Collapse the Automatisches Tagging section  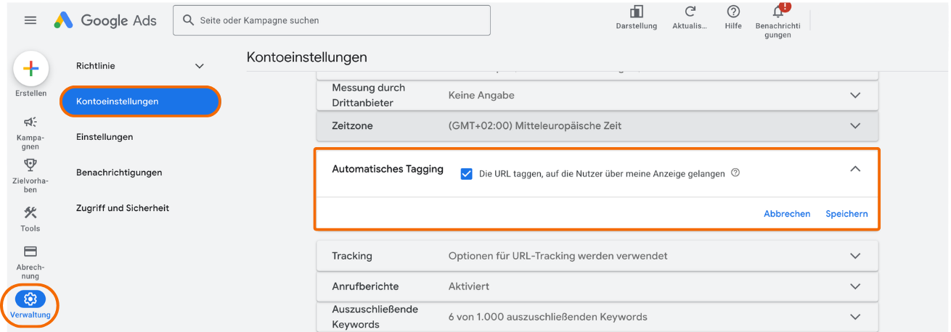(x=854, y=169)
